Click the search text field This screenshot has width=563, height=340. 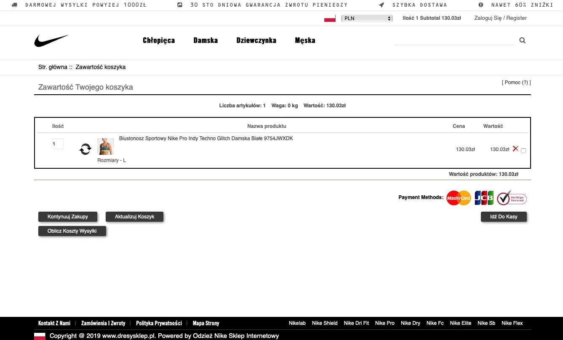tap(454, 40)
